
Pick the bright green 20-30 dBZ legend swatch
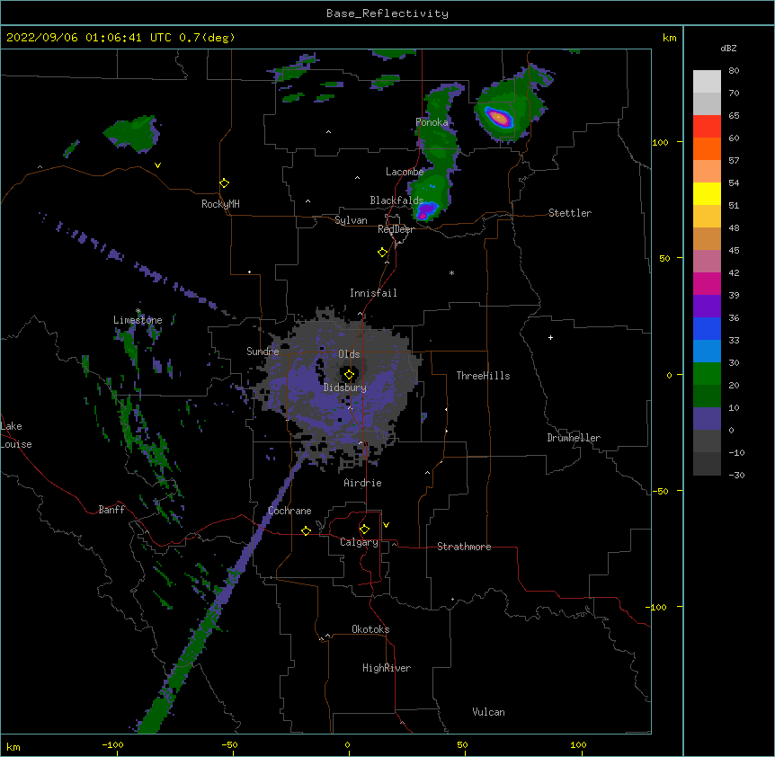(707, 374)
